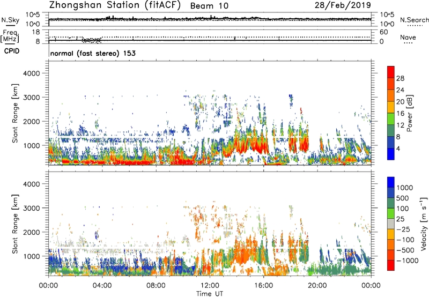Click the 'Zhongshan Station (fitACF)' title
429x297 pixels.
(115, 5)
